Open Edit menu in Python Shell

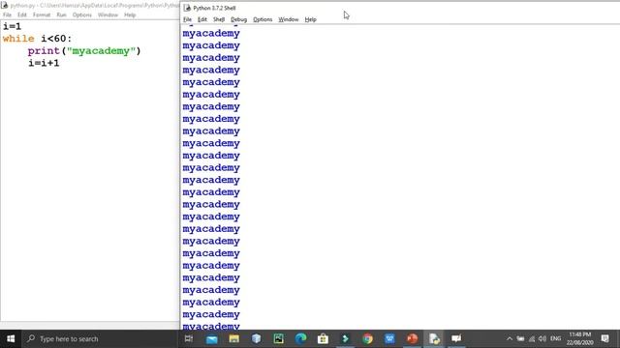[x=202, y=19]
